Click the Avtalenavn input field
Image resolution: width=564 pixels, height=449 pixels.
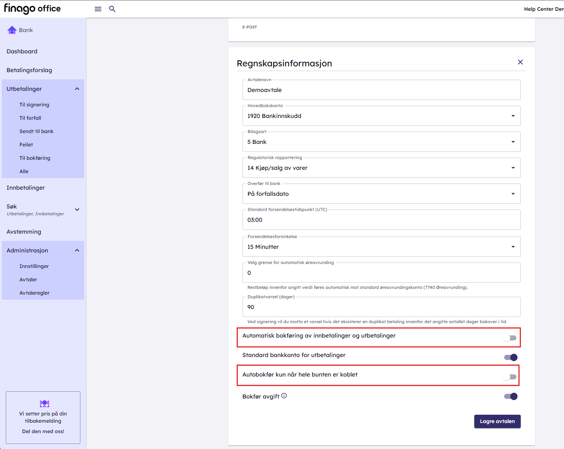381,90
